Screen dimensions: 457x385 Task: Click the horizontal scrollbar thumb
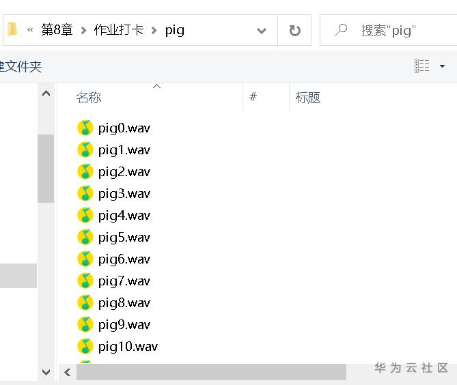click(x=210, y=372)
